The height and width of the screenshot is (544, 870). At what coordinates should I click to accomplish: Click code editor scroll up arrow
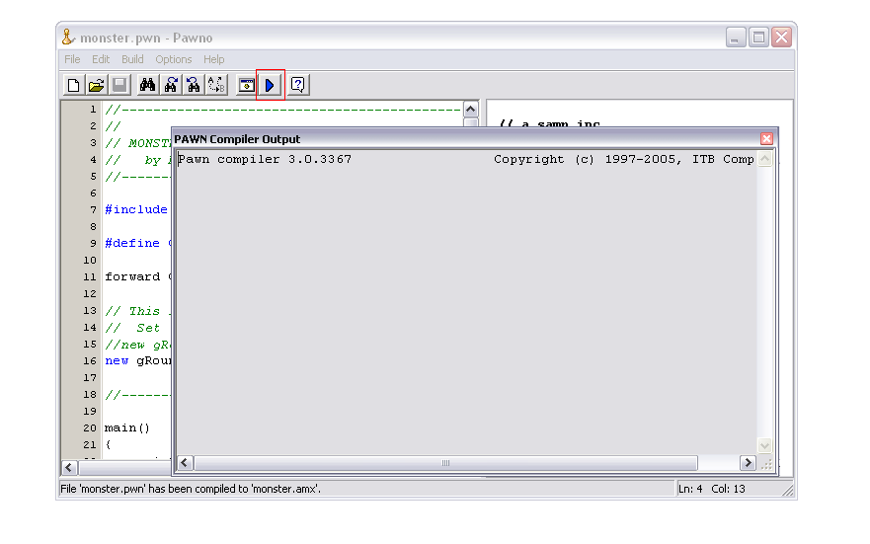470,110
